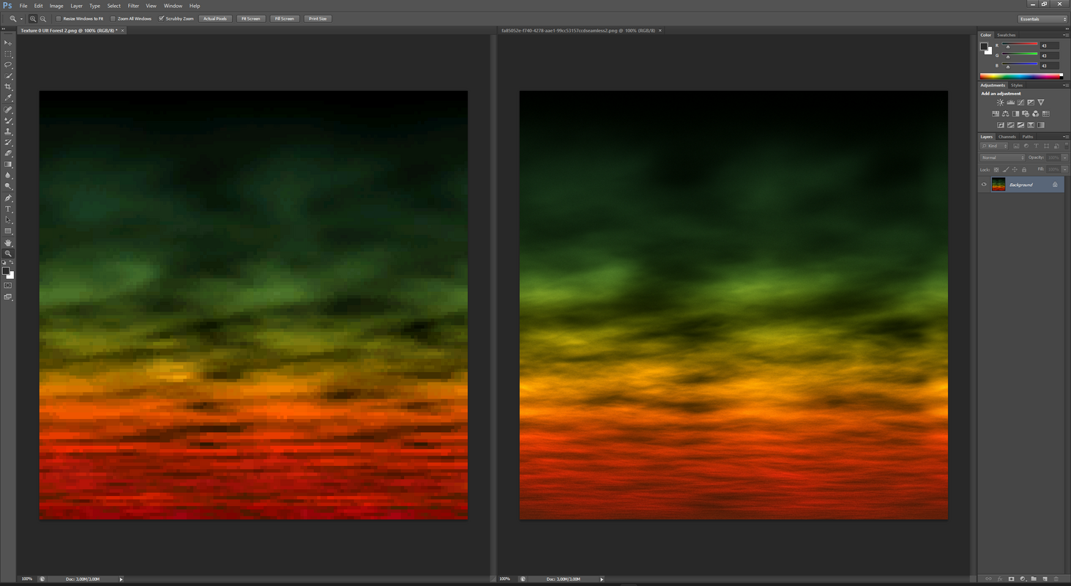
Task: Open the Image menu
Action: pyautogui.click(x=56, y=6)
